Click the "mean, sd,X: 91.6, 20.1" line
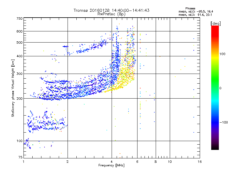The height and width of the screenshot is (176, 235). click(x=195, y=15)
